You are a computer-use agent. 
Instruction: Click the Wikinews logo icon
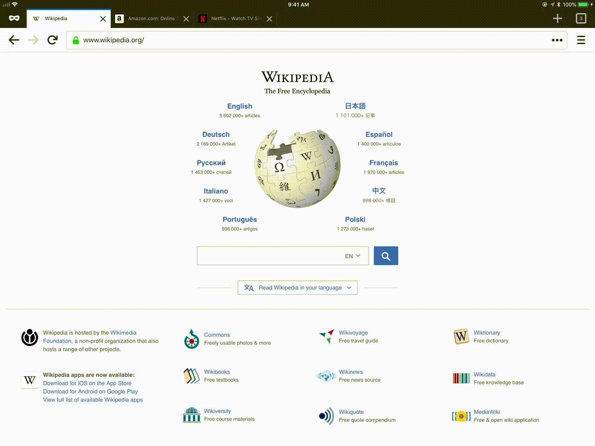point(326,376)
